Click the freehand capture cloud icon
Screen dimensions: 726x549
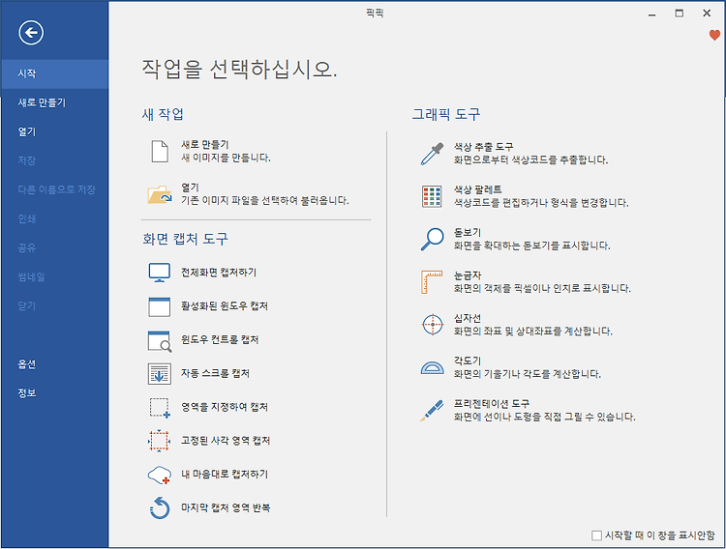click(x=159, y=475)
